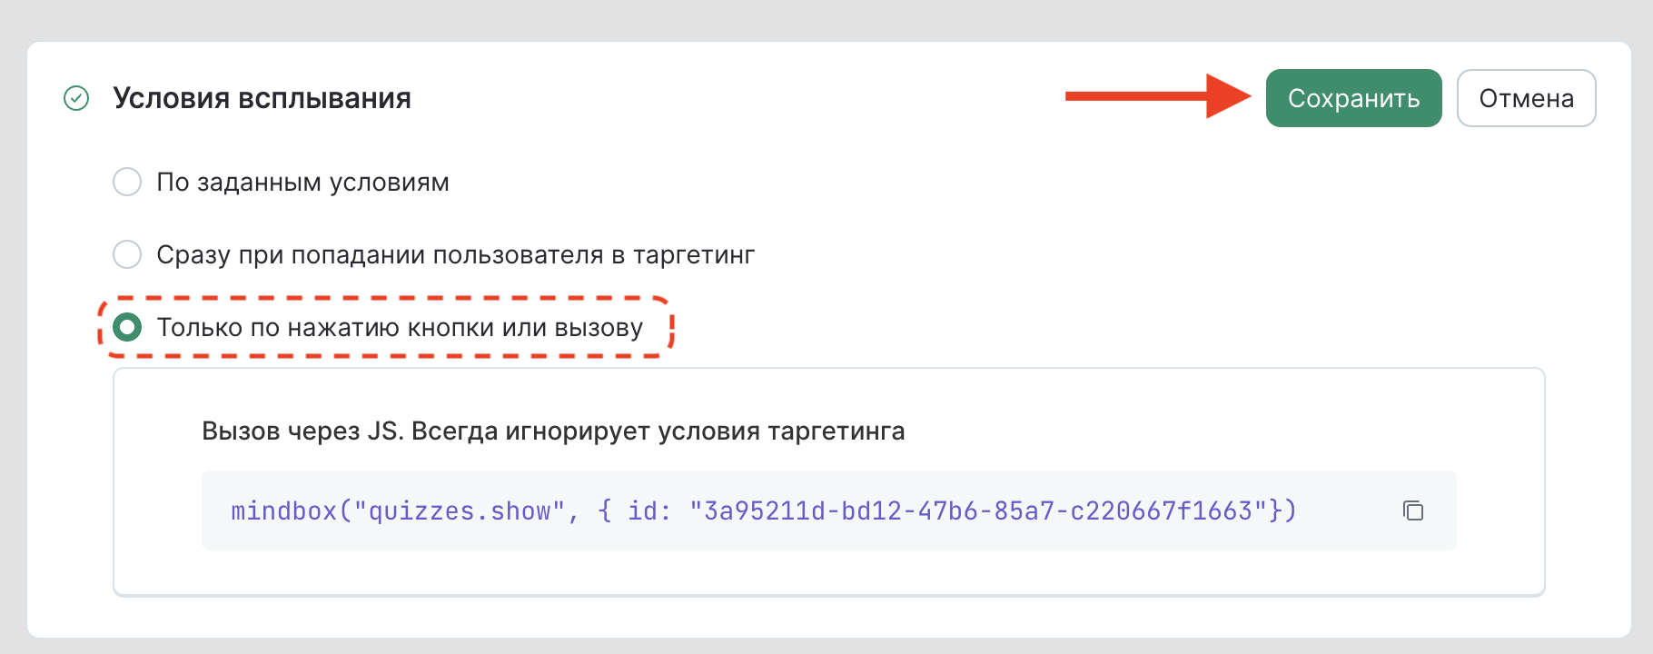Click 'Вызов через JS. Всегда игнорирует условия таргетинга' text
This screenshot has width=1653, height=654.
pyautogui.click(x=553, y=431)
